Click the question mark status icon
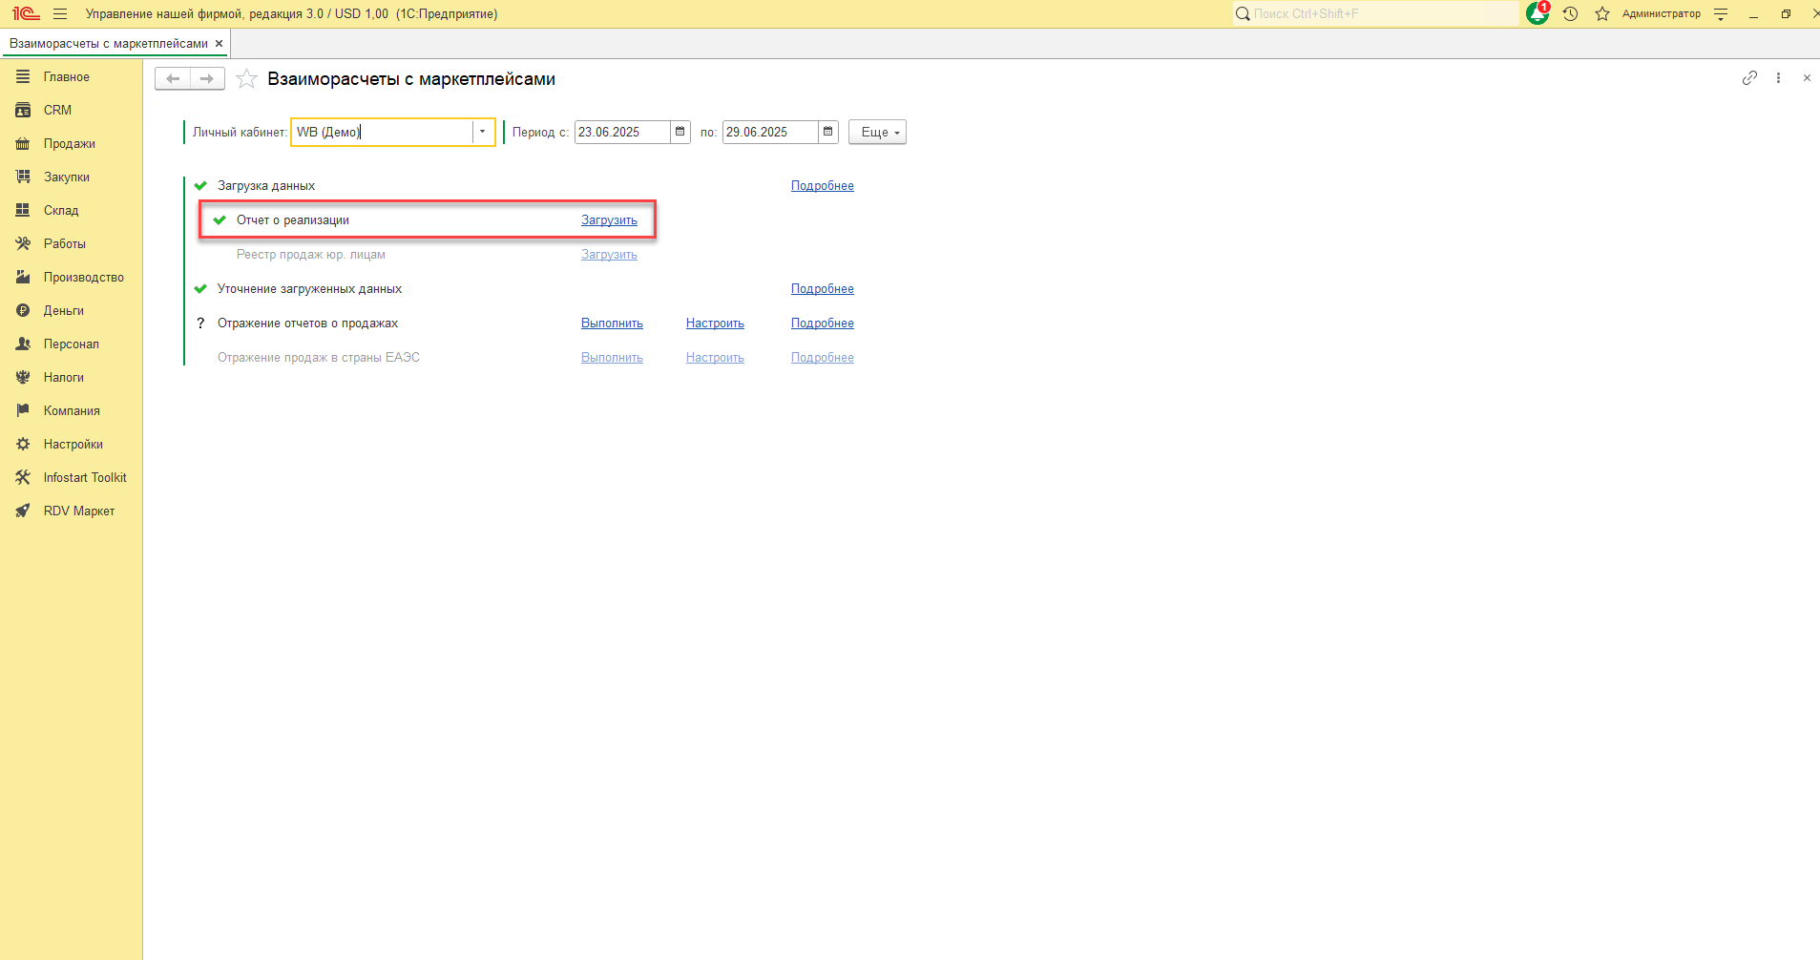Screen dimensions: 1820x960 click(200, 323)
